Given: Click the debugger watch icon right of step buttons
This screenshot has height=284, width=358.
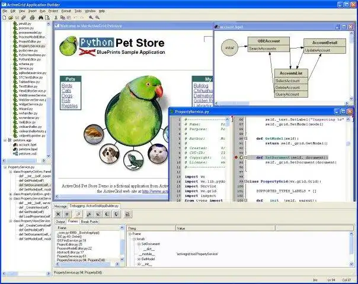Looking at the screenshot, I should point(127,214).
